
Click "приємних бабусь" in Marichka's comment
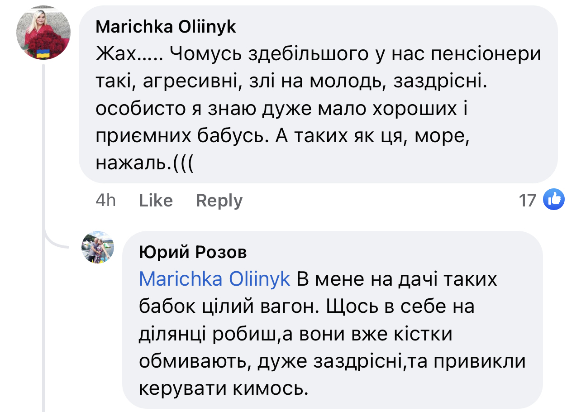point(183,137)
